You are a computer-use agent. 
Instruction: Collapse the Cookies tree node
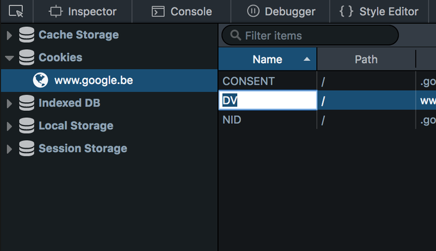(9, 58)
